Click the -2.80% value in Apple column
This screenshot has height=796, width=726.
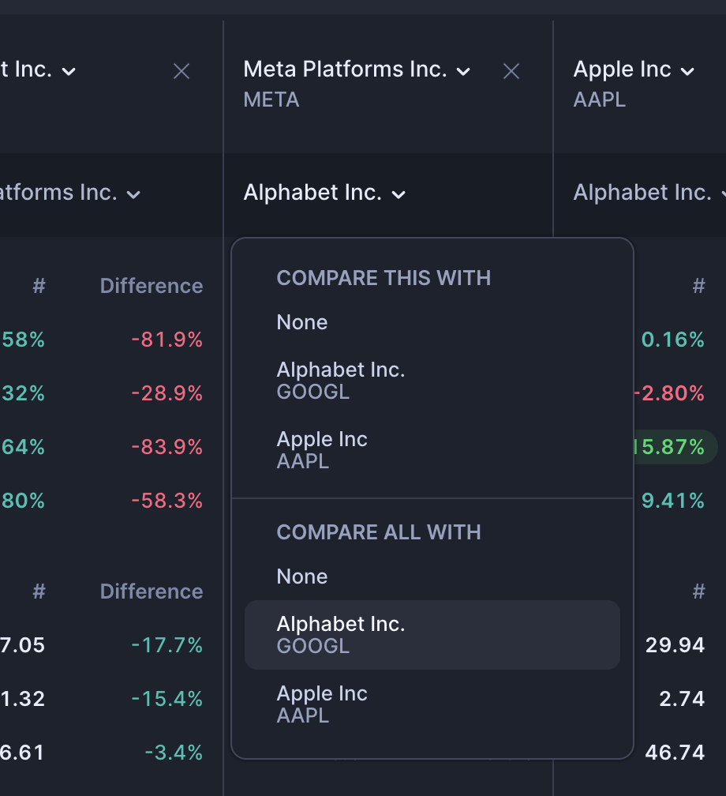pyautogui.click(x=669, y=393)
